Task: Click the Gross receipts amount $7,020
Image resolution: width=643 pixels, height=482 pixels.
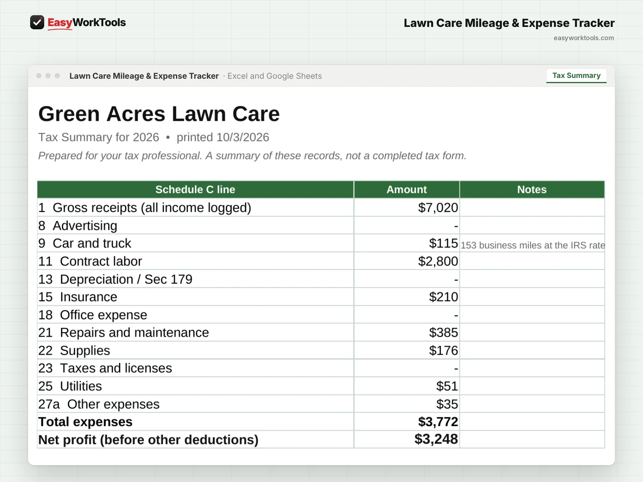Action: pyautogui.click(x=438, y=208)
